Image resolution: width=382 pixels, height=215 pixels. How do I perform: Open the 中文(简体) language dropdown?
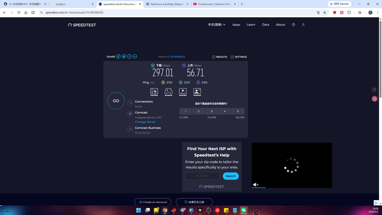click(x=217, y=25)
